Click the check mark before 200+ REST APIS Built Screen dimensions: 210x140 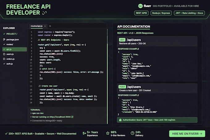click(x=6, y=134)
